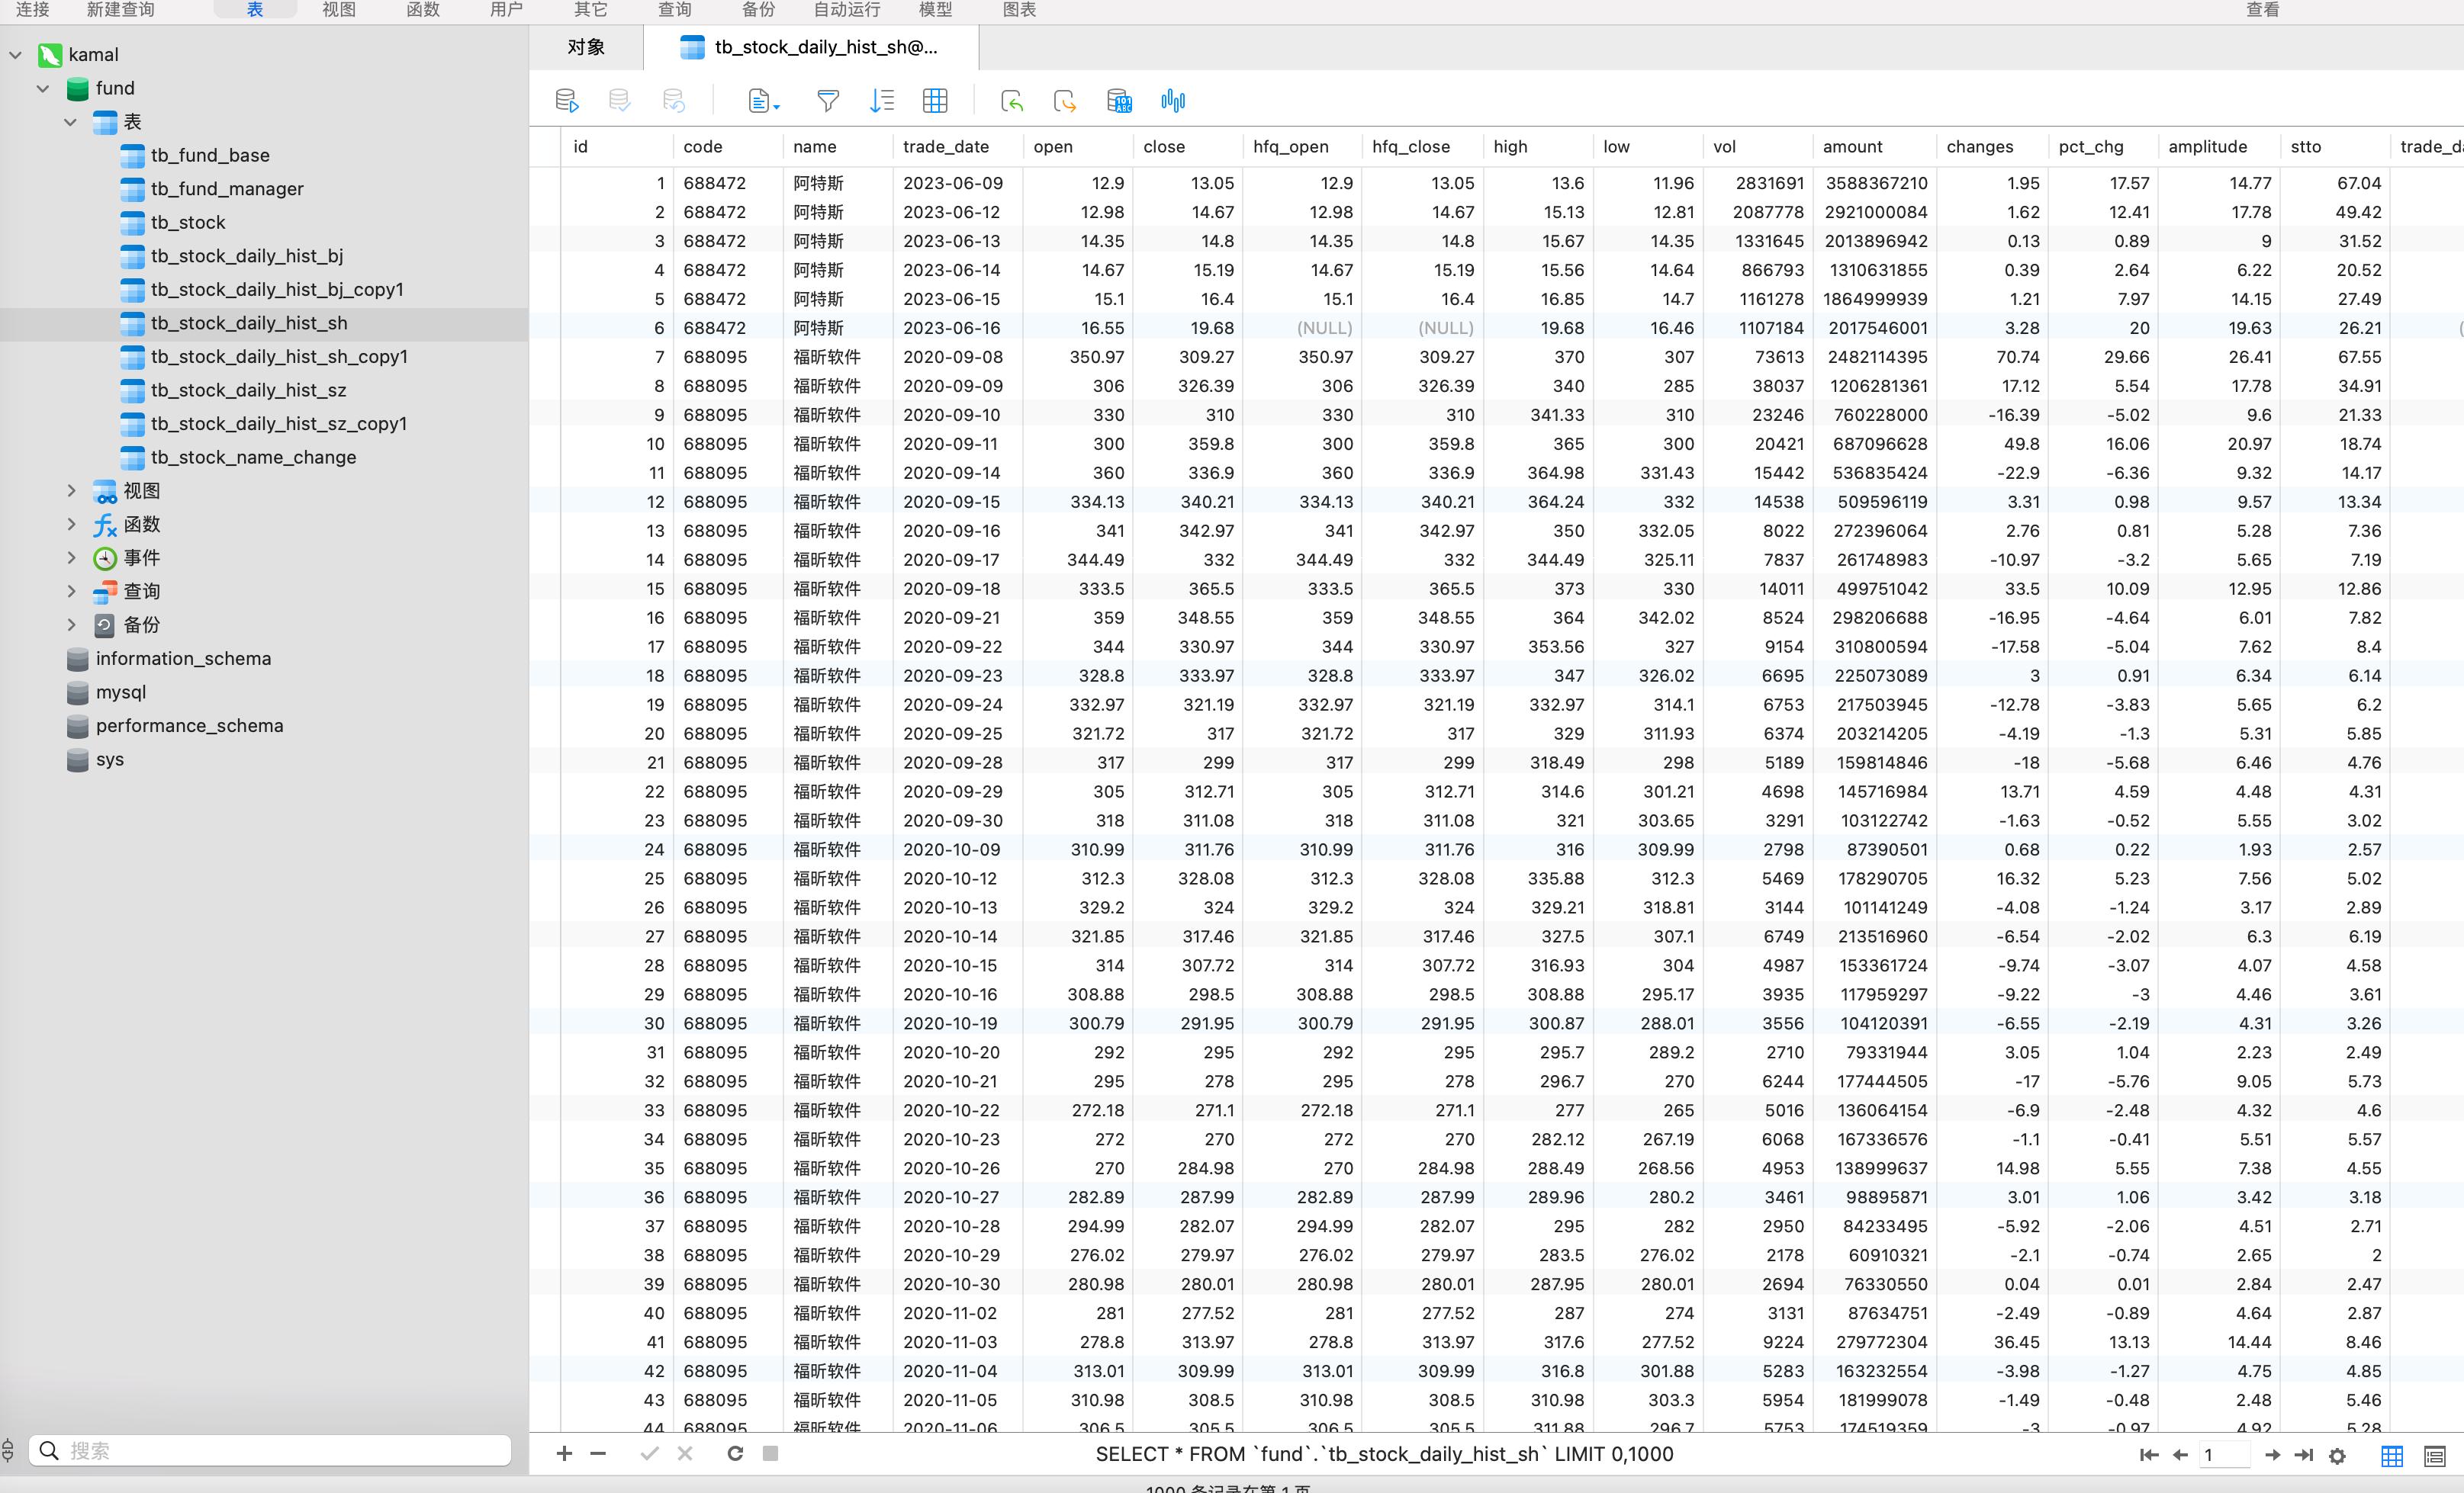Click the Discard changes X icon
This screenshot has height=1493, width=2464.
(x=685, y=1453)
